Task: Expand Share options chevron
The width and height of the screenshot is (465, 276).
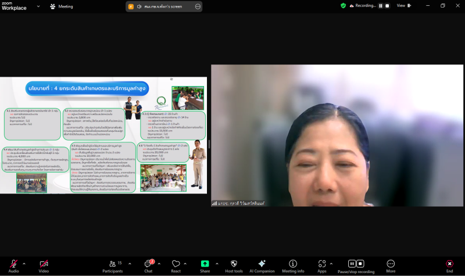Action: pyautogui.click(x=217, y=262)
